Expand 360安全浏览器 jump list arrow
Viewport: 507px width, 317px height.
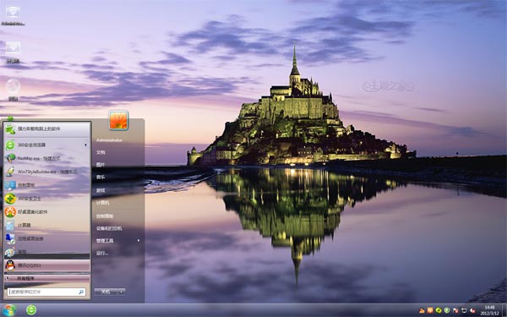point(85,145)
